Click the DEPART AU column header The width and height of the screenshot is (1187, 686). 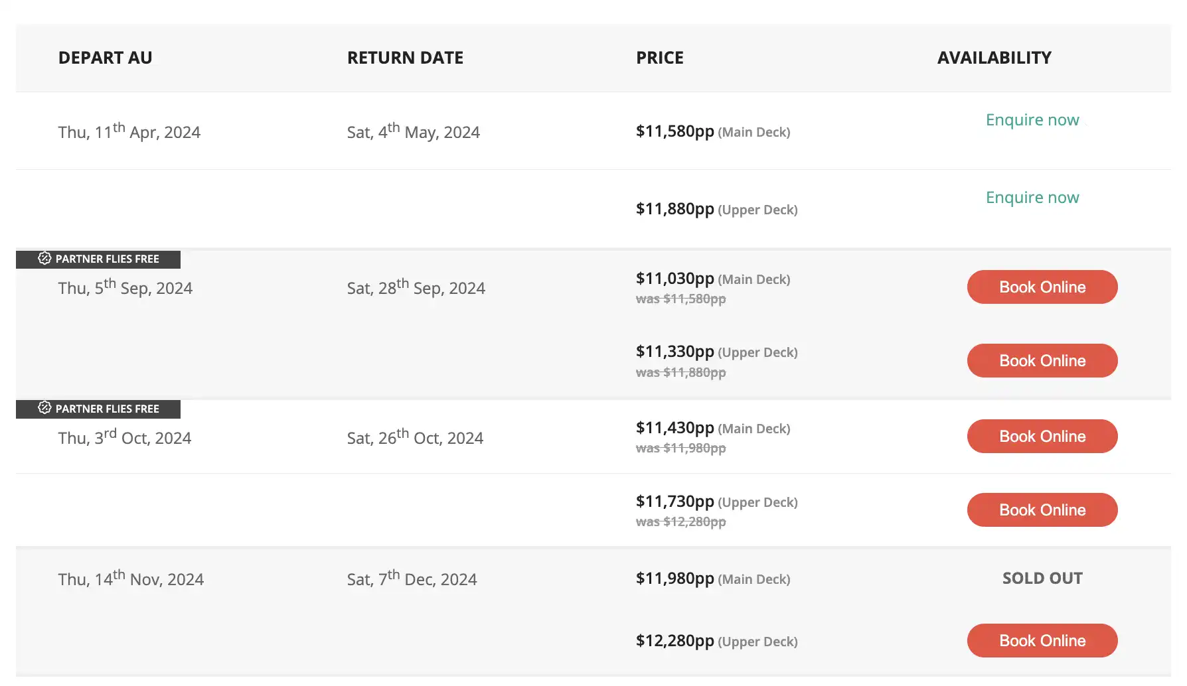pyautogui.click(x=105, y=58)
